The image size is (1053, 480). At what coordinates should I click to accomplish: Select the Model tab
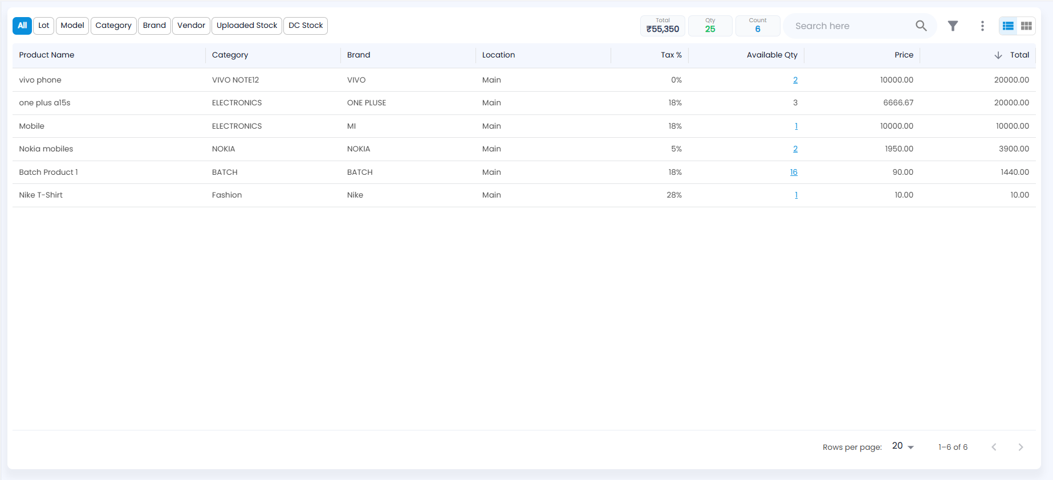pyautogui.click(x=72, y=26)
